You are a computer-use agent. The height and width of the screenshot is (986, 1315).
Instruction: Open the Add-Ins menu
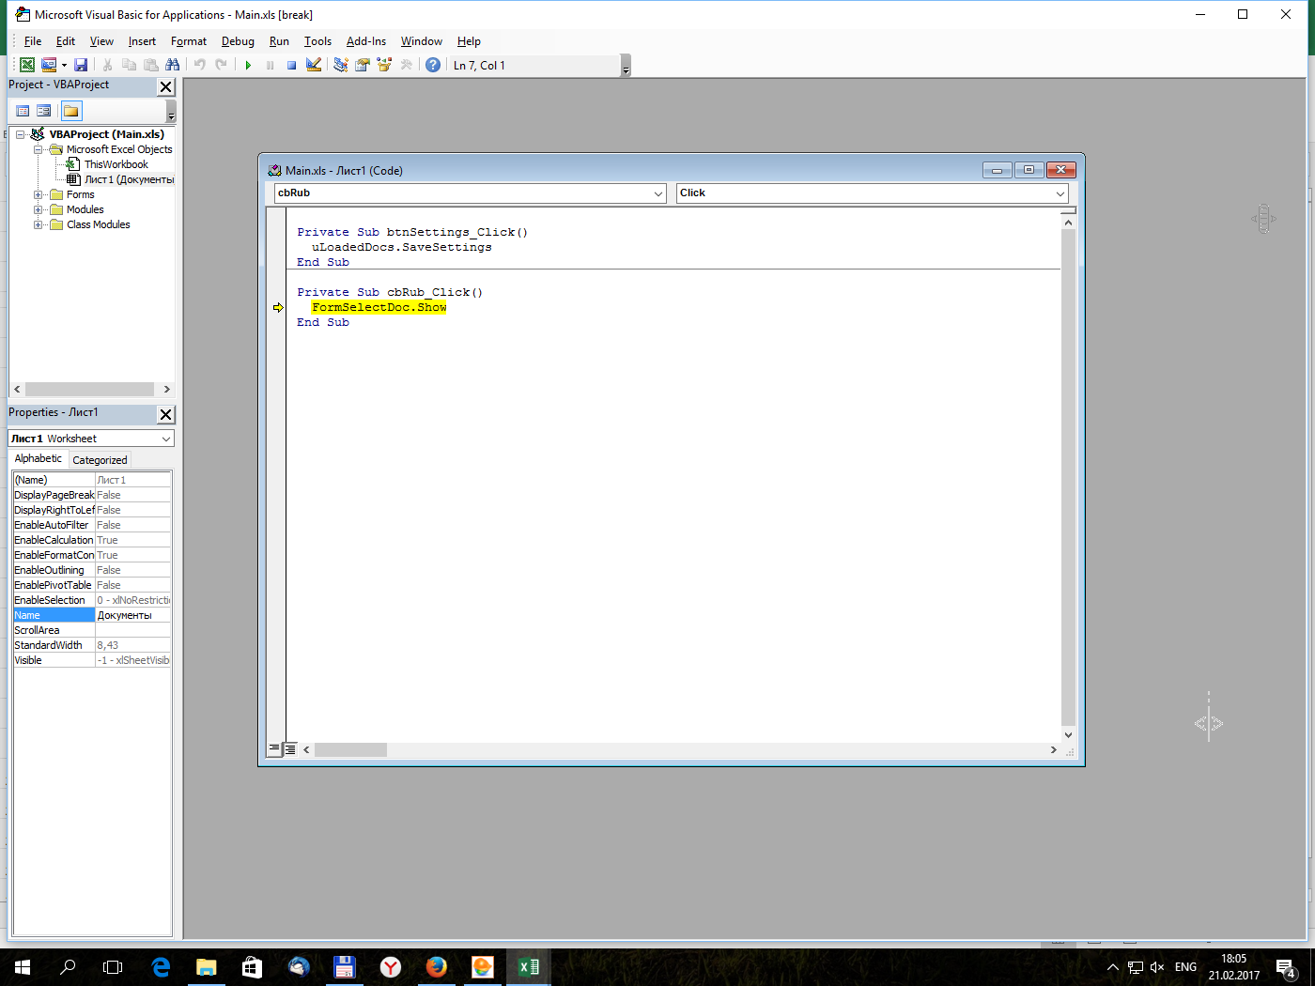coord(365,41)
